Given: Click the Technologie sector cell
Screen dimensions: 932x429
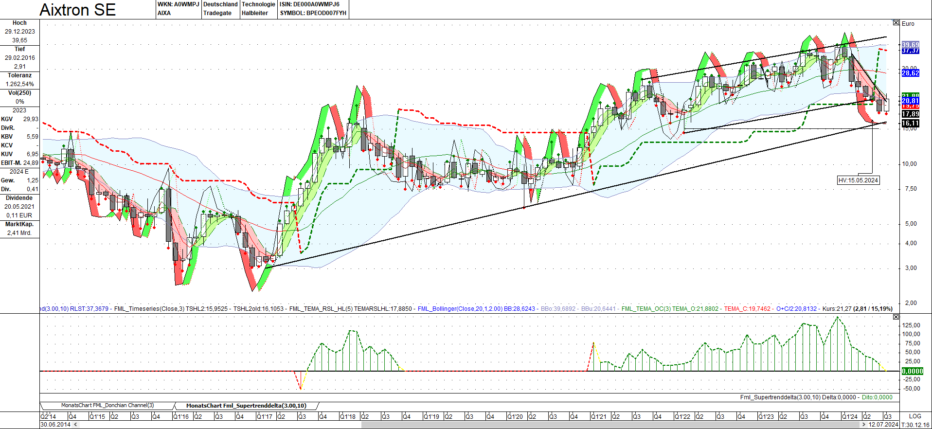Looking at the screenshot, I should click(258, 4).
